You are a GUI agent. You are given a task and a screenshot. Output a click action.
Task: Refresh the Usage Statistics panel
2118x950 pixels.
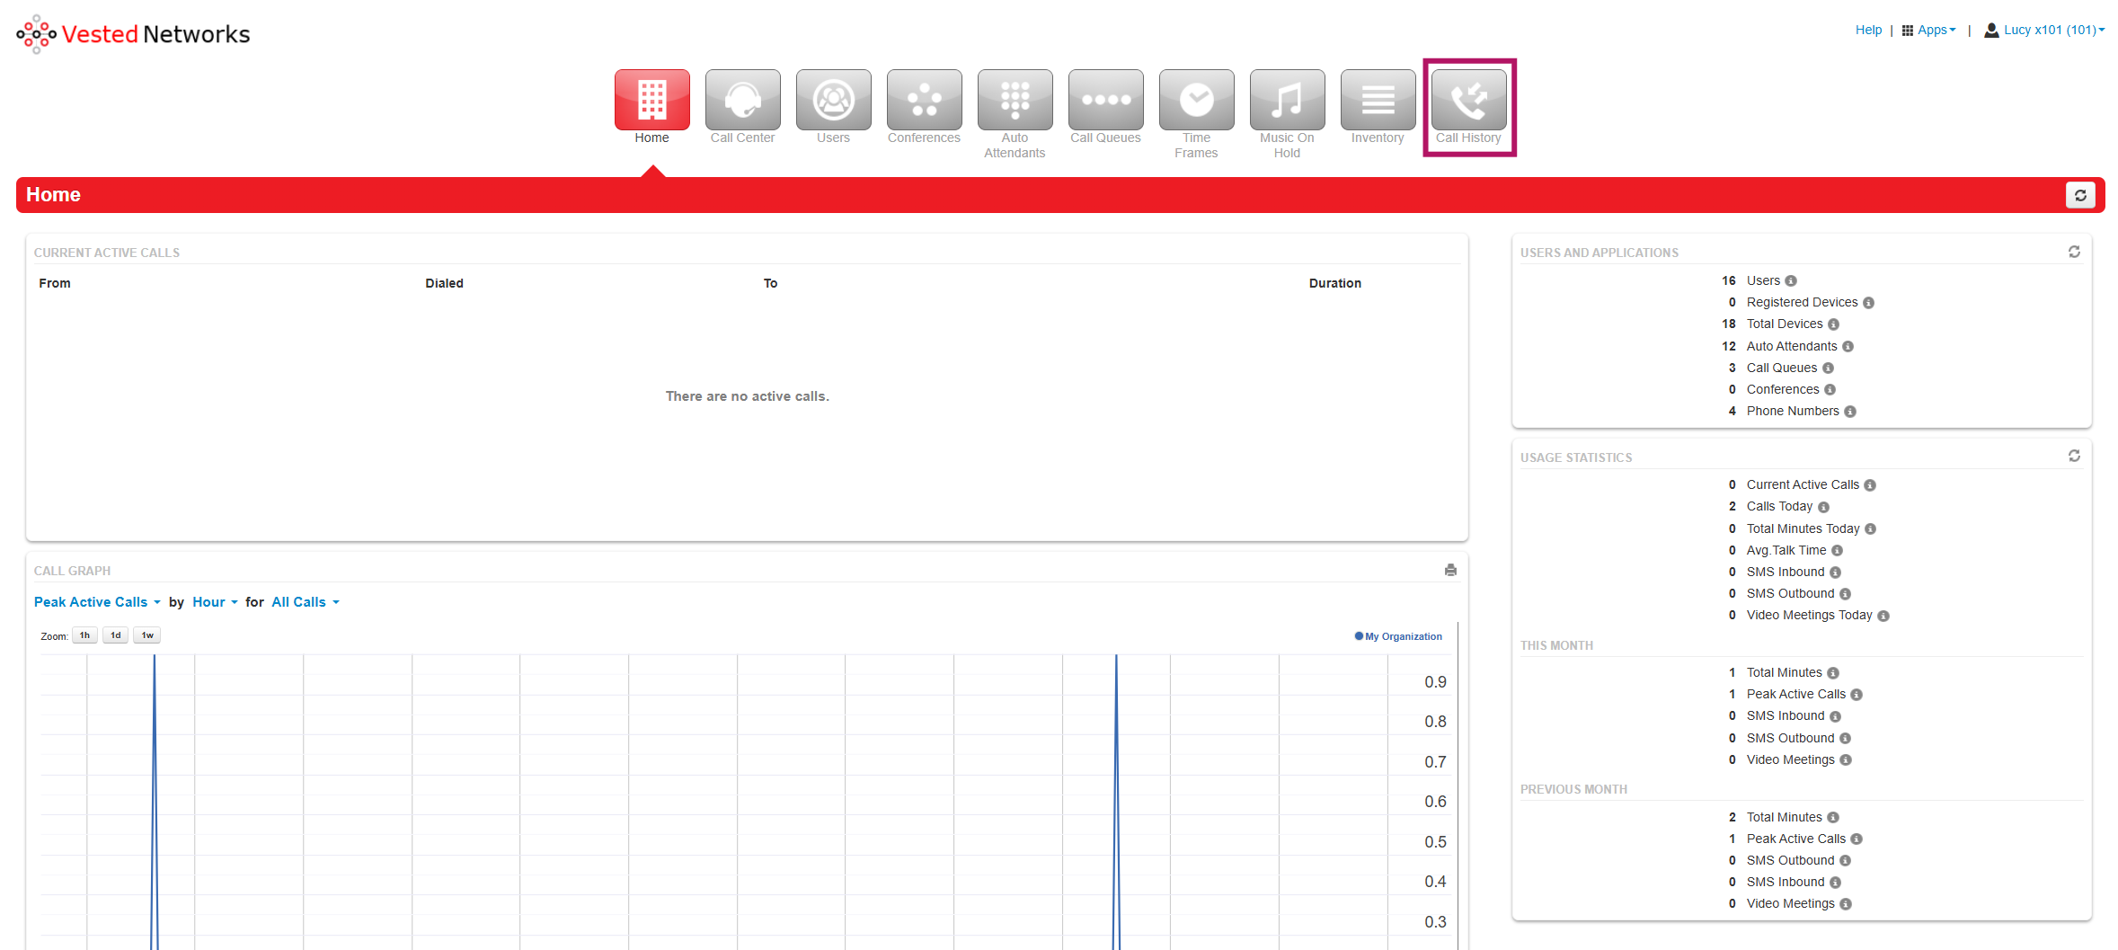(2074, 457)
